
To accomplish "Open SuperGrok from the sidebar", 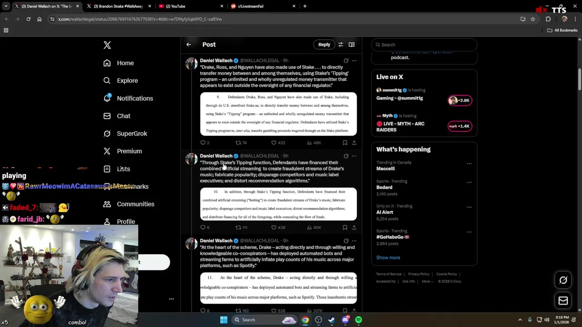I will [125, 134].
